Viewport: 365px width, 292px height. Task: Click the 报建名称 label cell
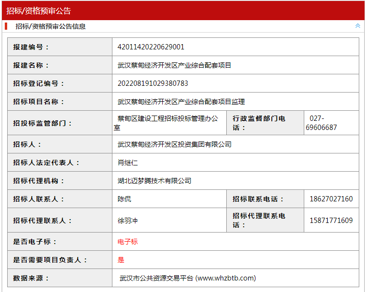[60, 65]
